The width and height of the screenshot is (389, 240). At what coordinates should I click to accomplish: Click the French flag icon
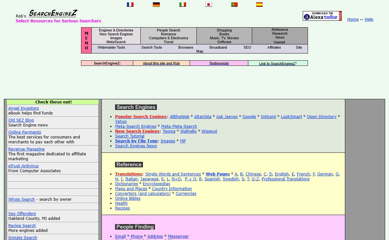(130, 5)
